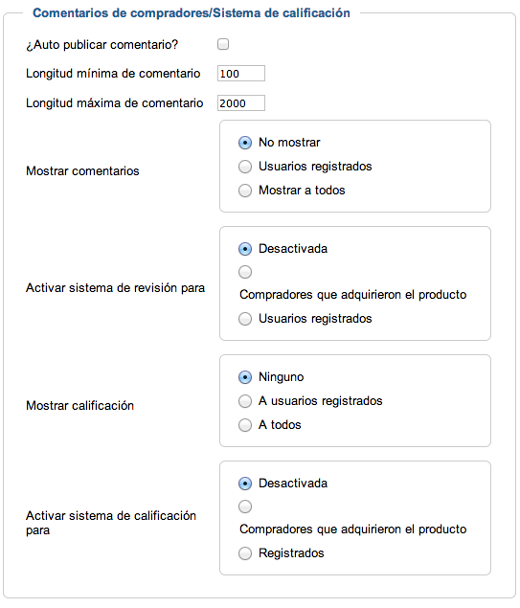Click the Longitud máxima de comentario field

click(240, 103)
